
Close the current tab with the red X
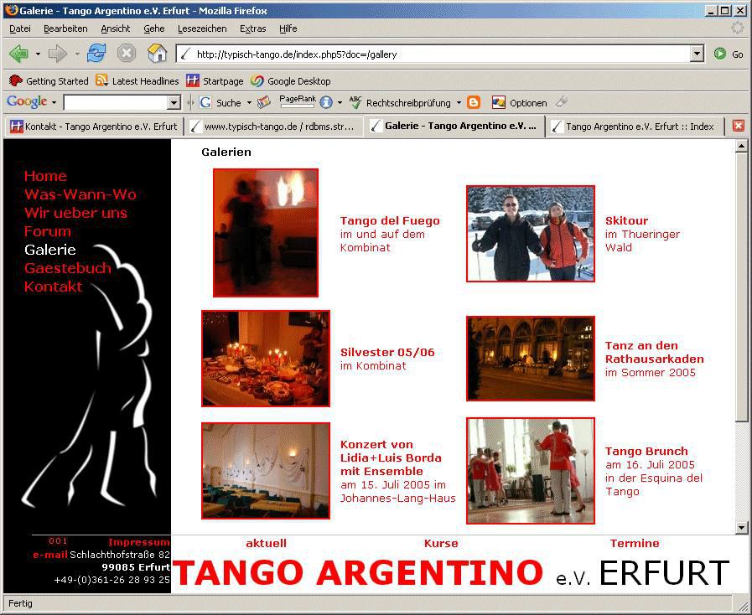[738, 126]
